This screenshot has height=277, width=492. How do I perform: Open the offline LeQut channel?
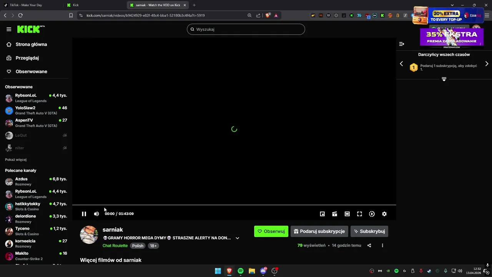(x=36, y=135)
